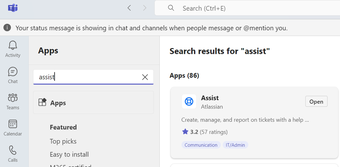
Task: Focus the Search (Ctrl+E) box
Action: 247,8
